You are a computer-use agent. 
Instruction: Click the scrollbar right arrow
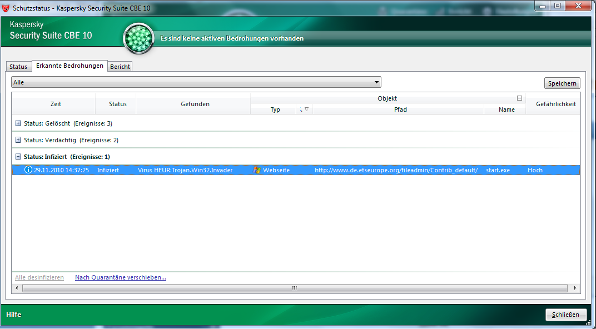click(x=575, y=288)
